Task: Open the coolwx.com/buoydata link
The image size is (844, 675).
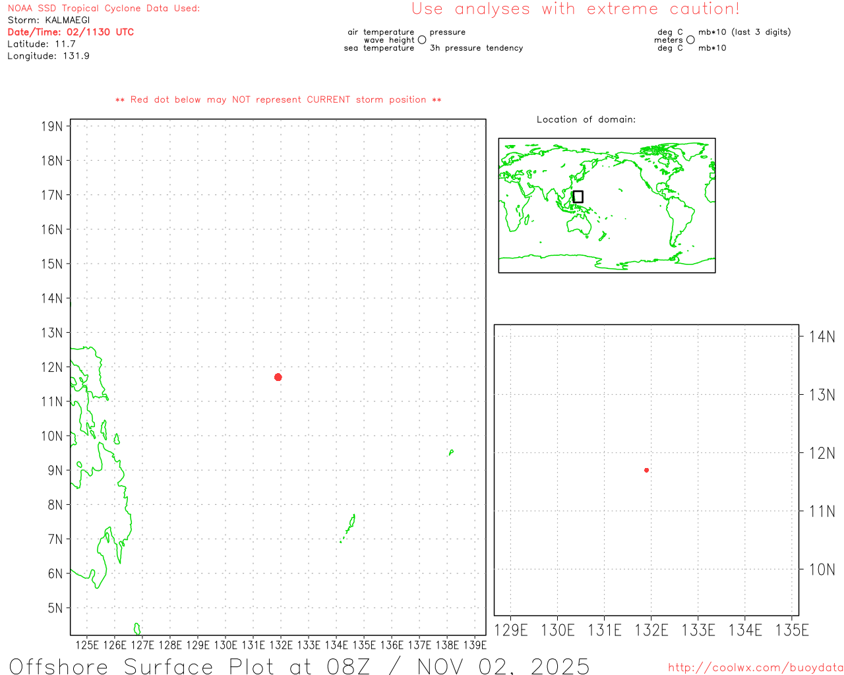Action: (755, 668)
